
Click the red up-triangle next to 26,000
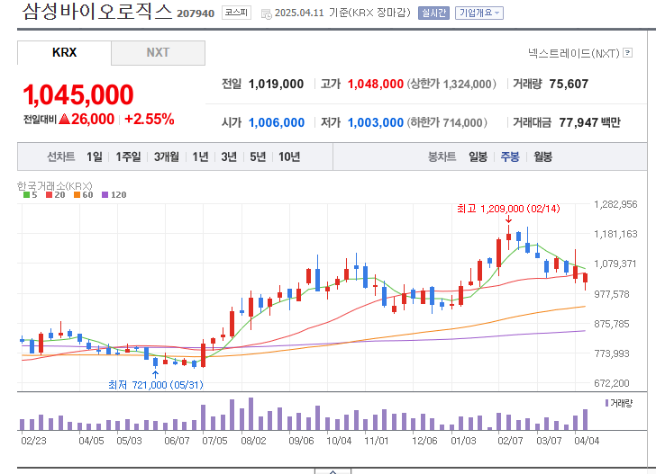pos(65,119)
